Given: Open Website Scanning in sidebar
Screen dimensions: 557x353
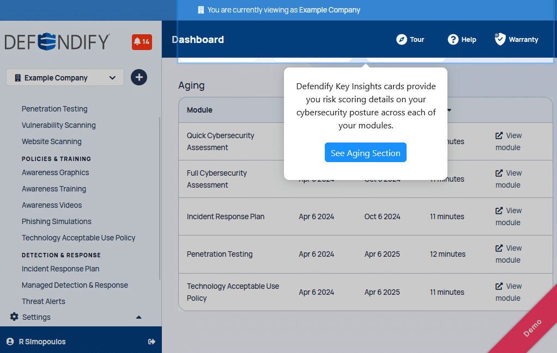Looking at the screenshot, I should coord(52,141).
